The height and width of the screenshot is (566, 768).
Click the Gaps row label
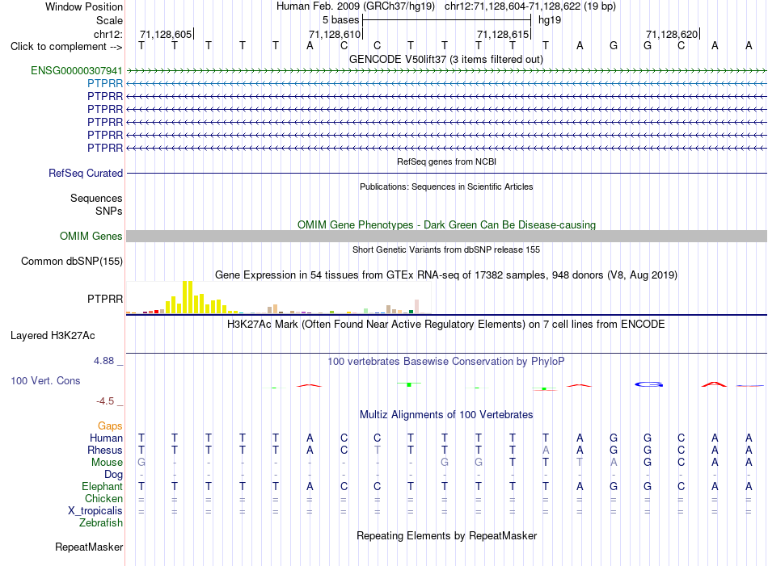coord(110,426)
